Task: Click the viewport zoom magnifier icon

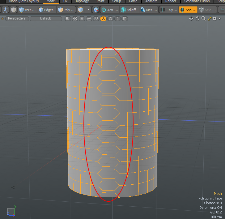Action: tap(203, 19)
